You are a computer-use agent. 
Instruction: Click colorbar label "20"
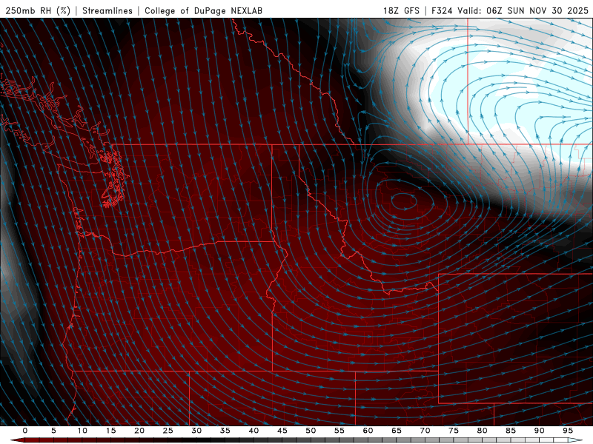point(139,431)
